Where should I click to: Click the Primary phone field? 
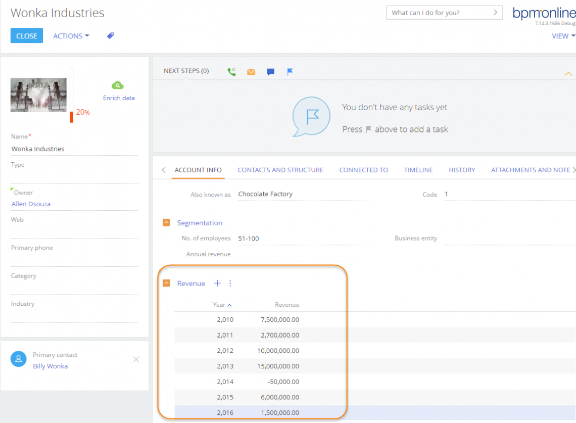[x=75, y=260]
